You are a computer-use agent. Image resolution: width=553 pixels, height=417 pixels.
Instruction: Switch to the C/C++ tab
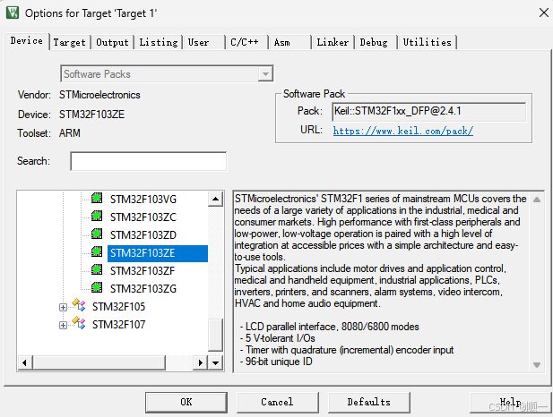pyautogui.click(x=246, y=42)
